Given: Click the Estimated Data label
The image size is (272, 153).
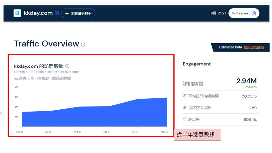Looking at the screenshot, I should coord(230,47).
